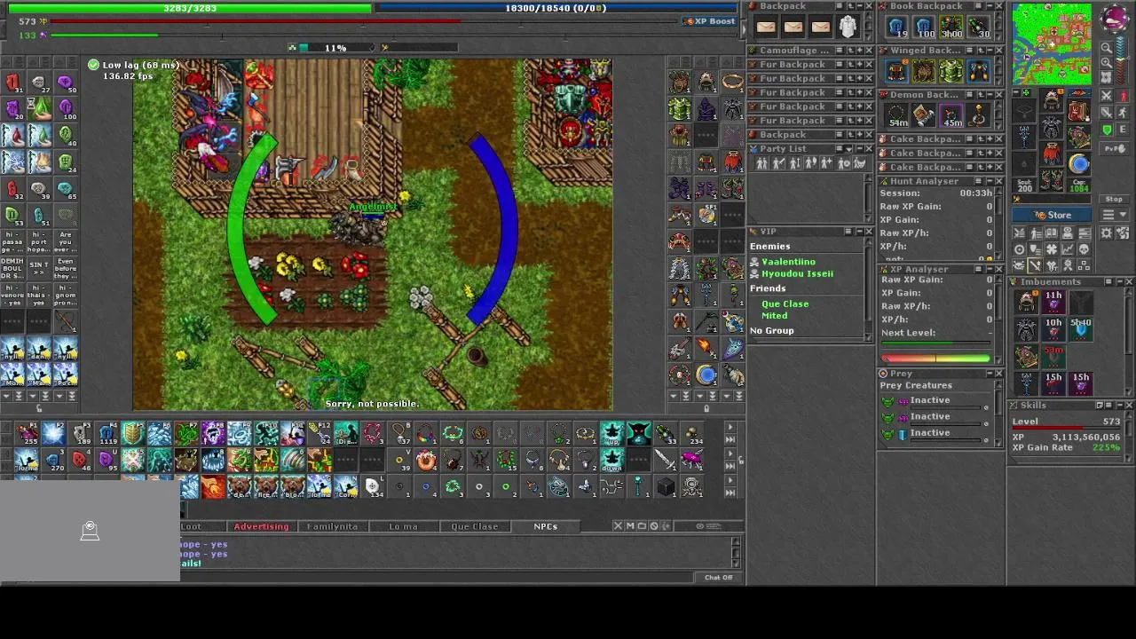Image resolution: width=1136 pixels, height=639 pixels.
Task: Toggle the Chat Off button
Action: tap(719, 577)
